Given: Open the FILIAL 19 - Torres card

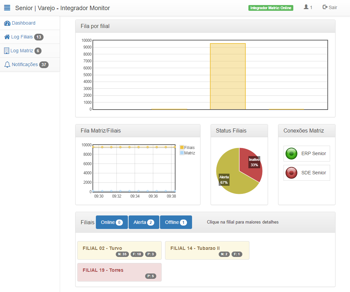Looking at the screenshot, I should pyautogui.click(x=119, y=272).
